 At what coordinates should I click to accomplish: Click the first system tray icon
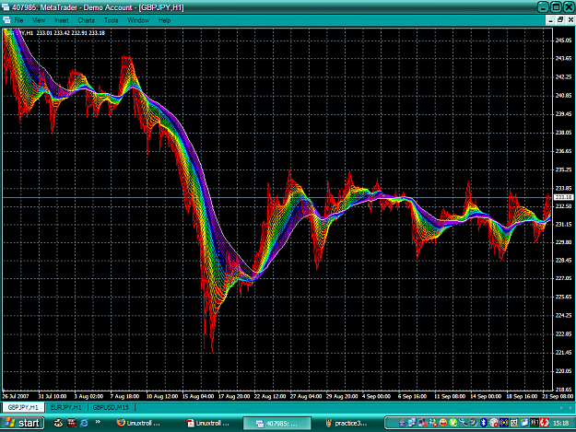(x=403, y=423)
